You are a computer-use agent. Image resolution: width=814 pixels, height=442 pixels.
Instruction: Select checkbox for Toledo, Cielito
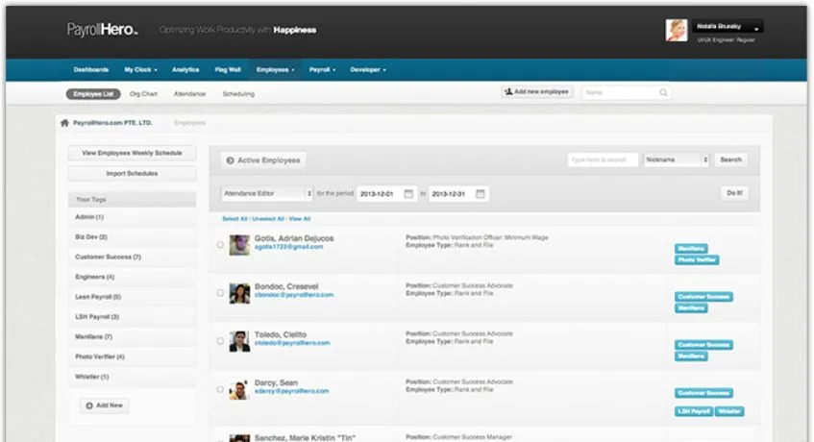pos(220,341)
